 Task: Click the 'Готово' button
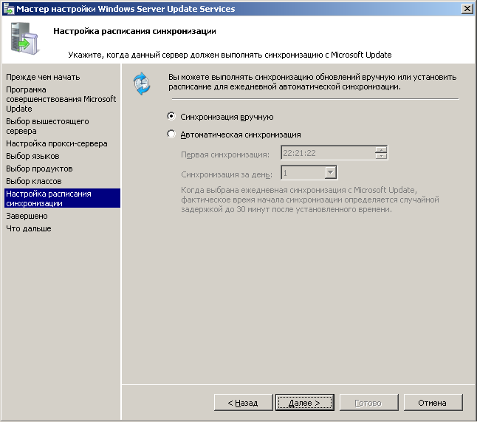coord(368,403)
